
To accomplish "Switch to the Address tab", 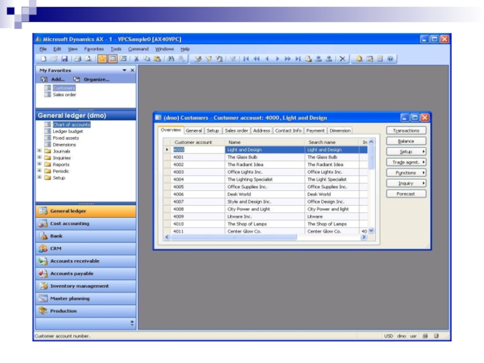I will click(261, 131).
